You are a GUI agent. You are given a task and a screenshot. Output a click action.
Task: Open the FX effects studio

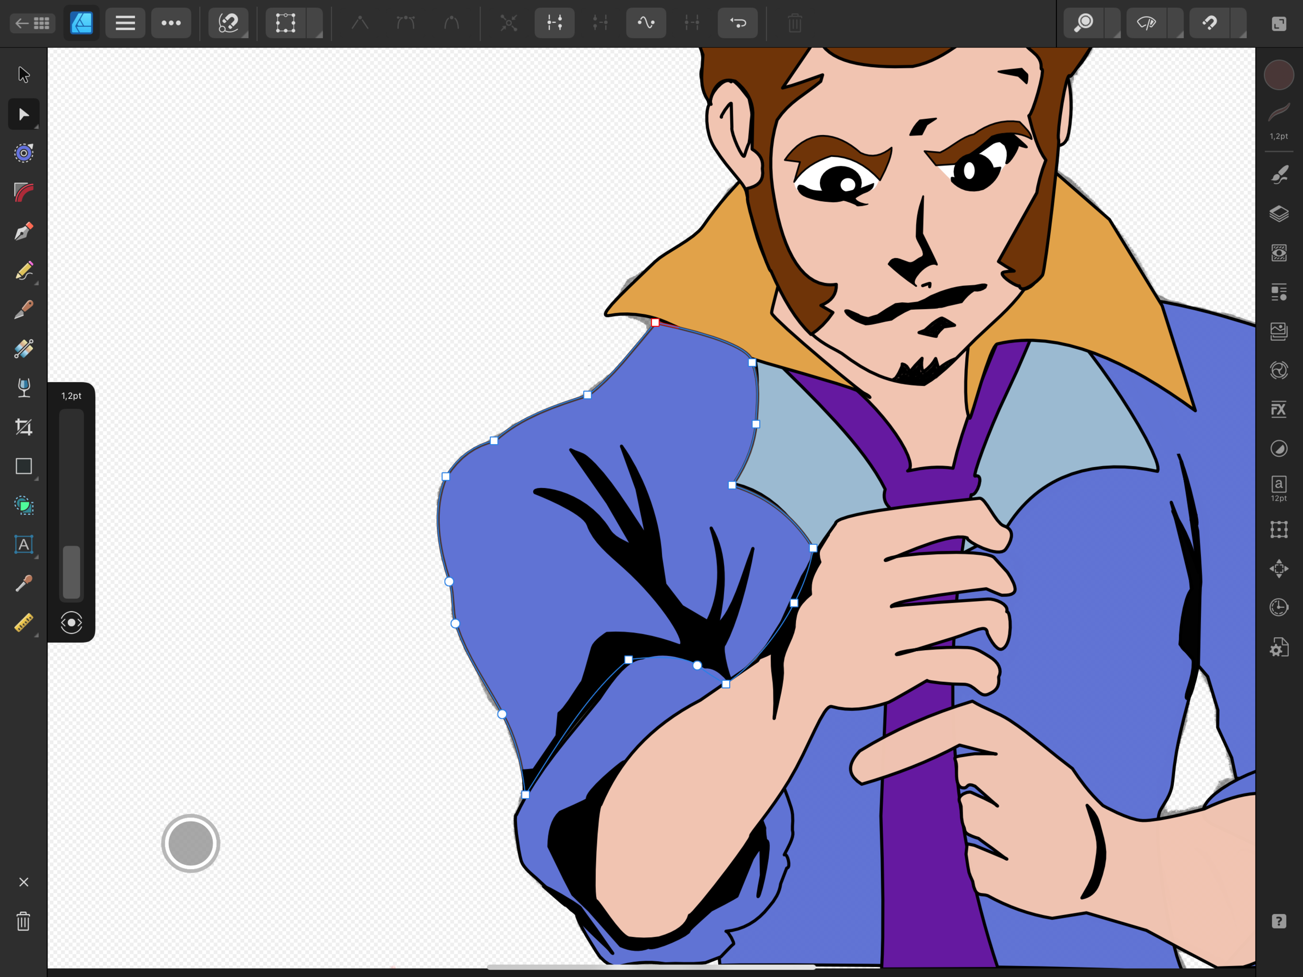click(1279, 409)
